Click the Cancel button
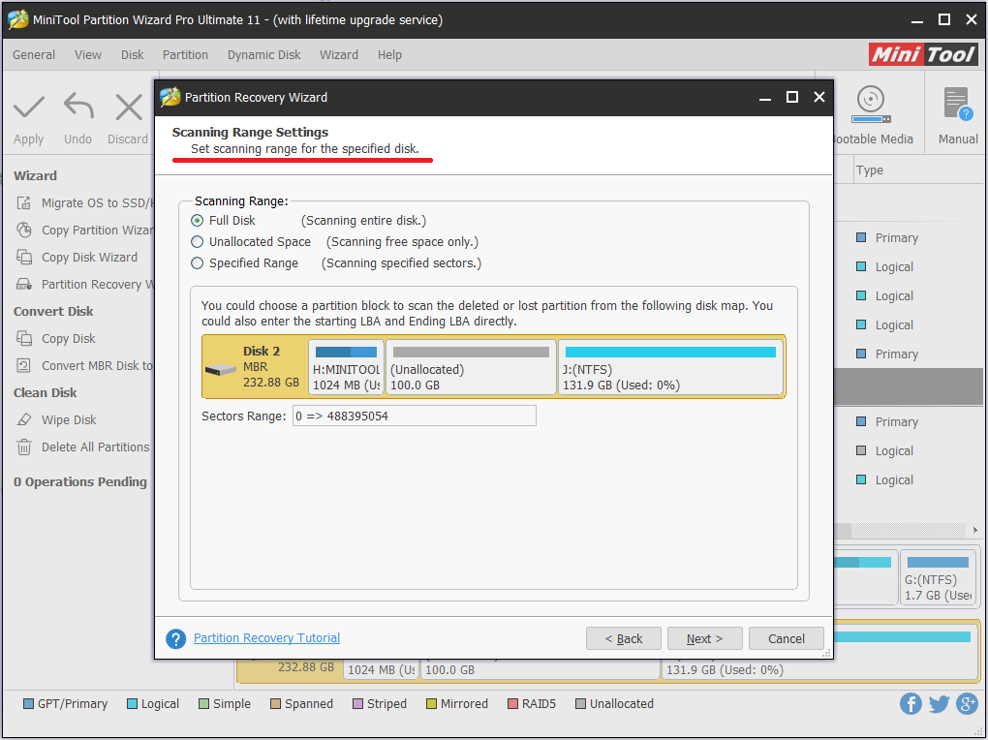 point(787,638)
